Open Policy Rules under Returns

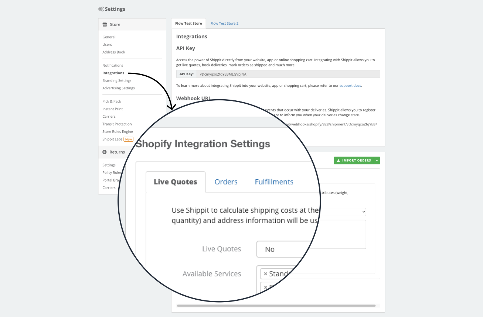(112, 173)
